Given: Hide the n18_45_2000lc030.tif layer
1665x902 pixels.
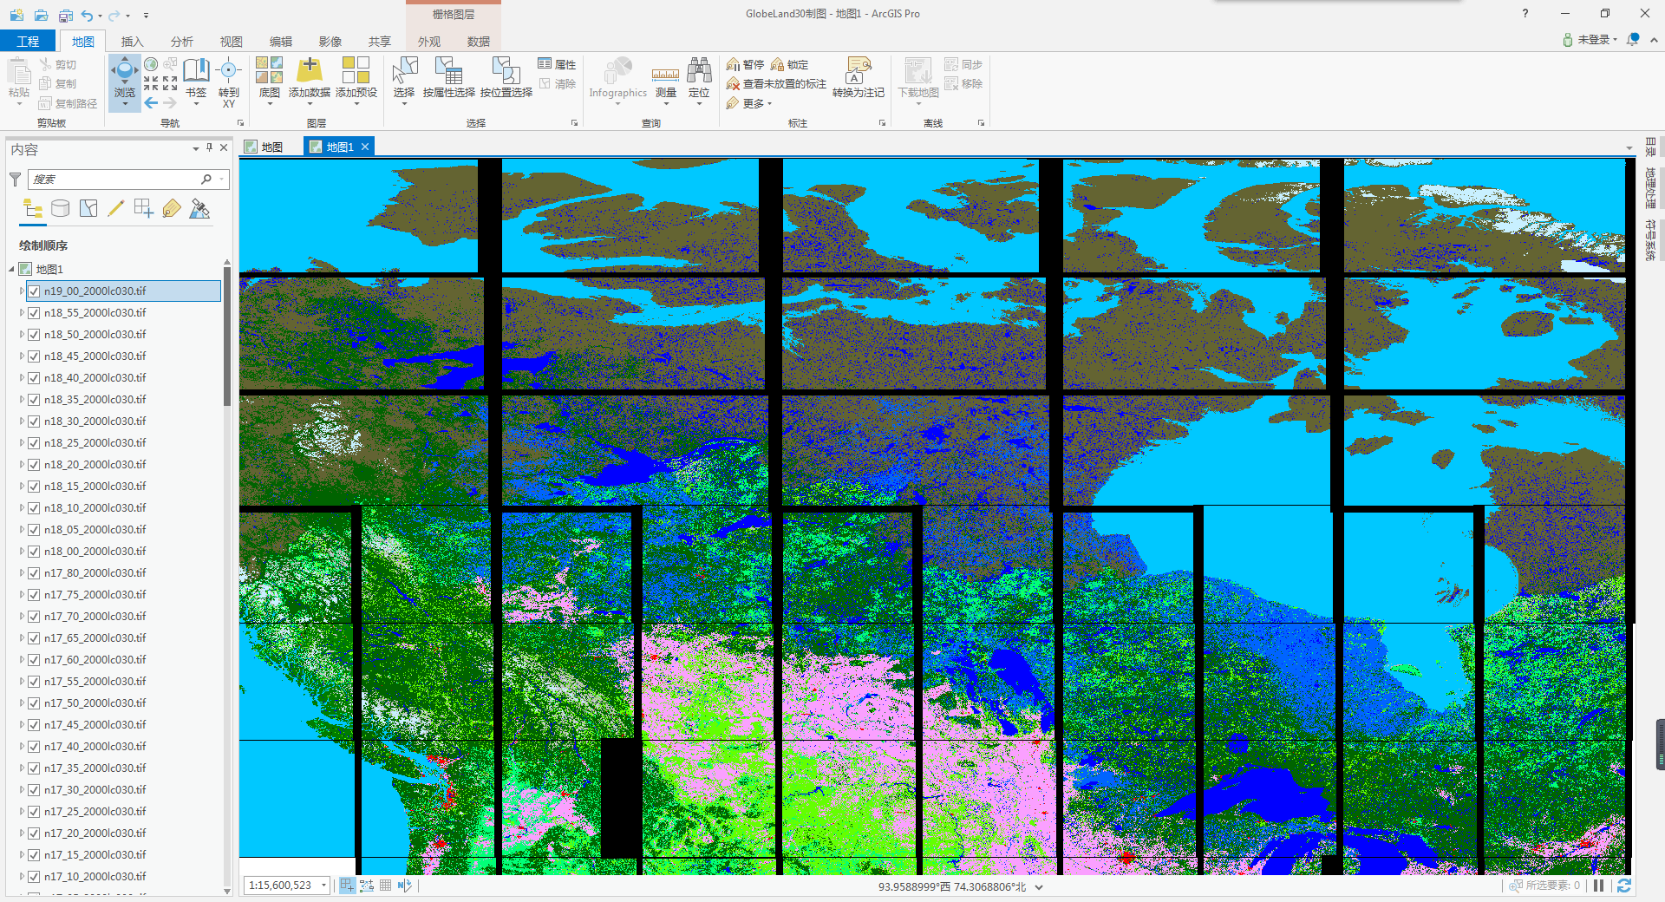Looking at the screenshot, I should pyautogui.click(x=34, y=356).
